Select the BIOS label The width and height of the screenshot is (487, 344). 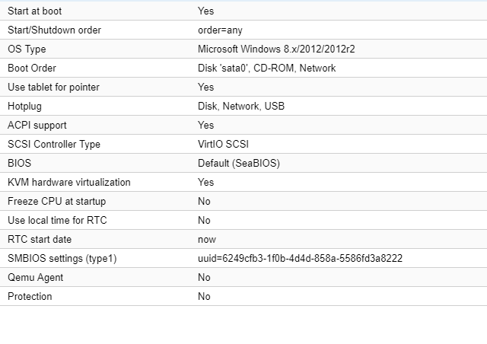tap(20, 164)
